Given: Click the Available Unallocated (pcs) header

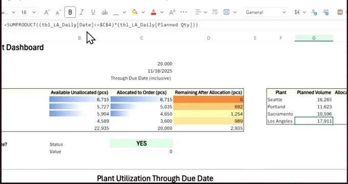Looking at the screenshot, I should click(x=79, y=92).
